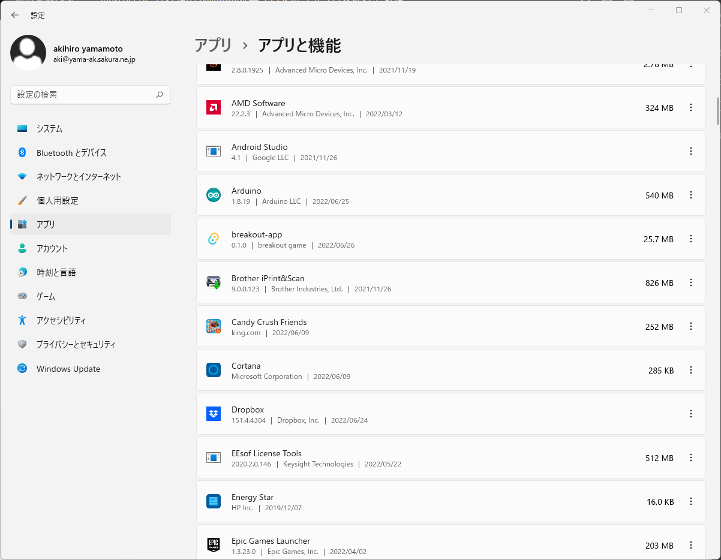Click the アプリ breadcrumb link

pyautogui.click(x=213, y=46)
